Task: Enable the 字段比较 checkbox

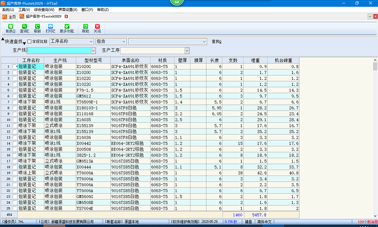Action: pos(30,41)
